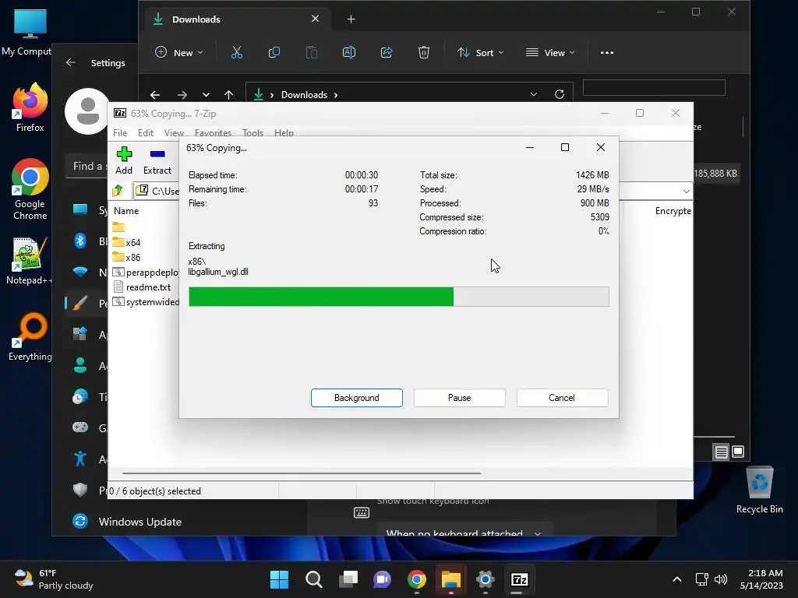
Task: Open Edit menu in 7-Zip
Action: coord(146,132)
